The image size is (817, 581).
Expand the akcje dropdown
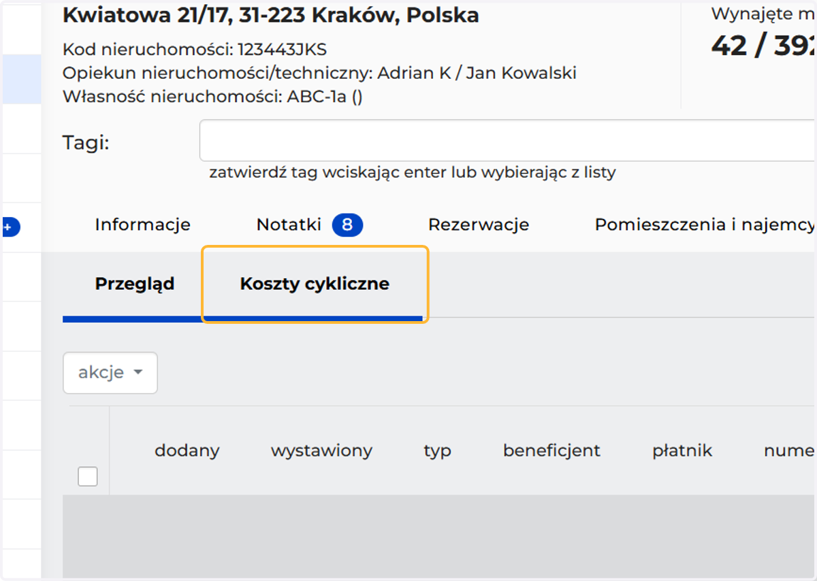coord(110,373)
